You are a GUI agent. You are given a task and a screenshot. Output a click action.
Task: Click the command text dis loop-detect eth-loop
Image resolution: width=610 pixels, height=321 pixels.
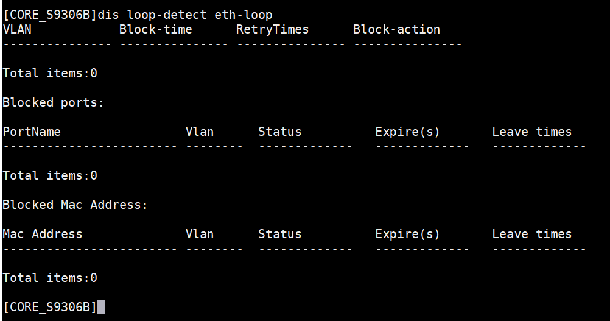pos(185,15)
